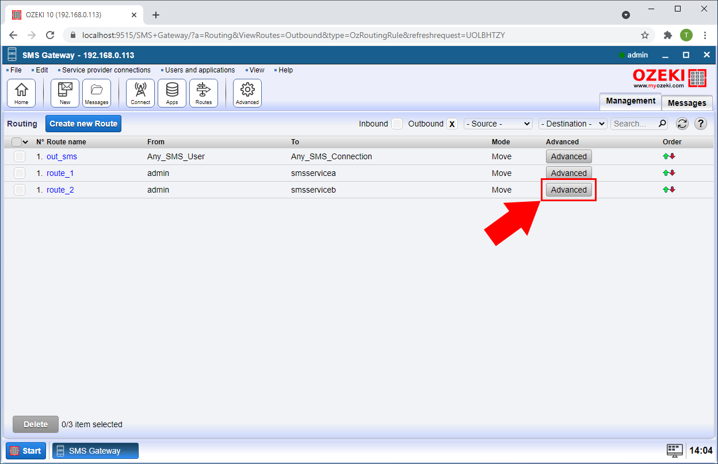The height and width of the screenshot is (464, 718).
Task: Click the Delete button
Action: [36, 424]
